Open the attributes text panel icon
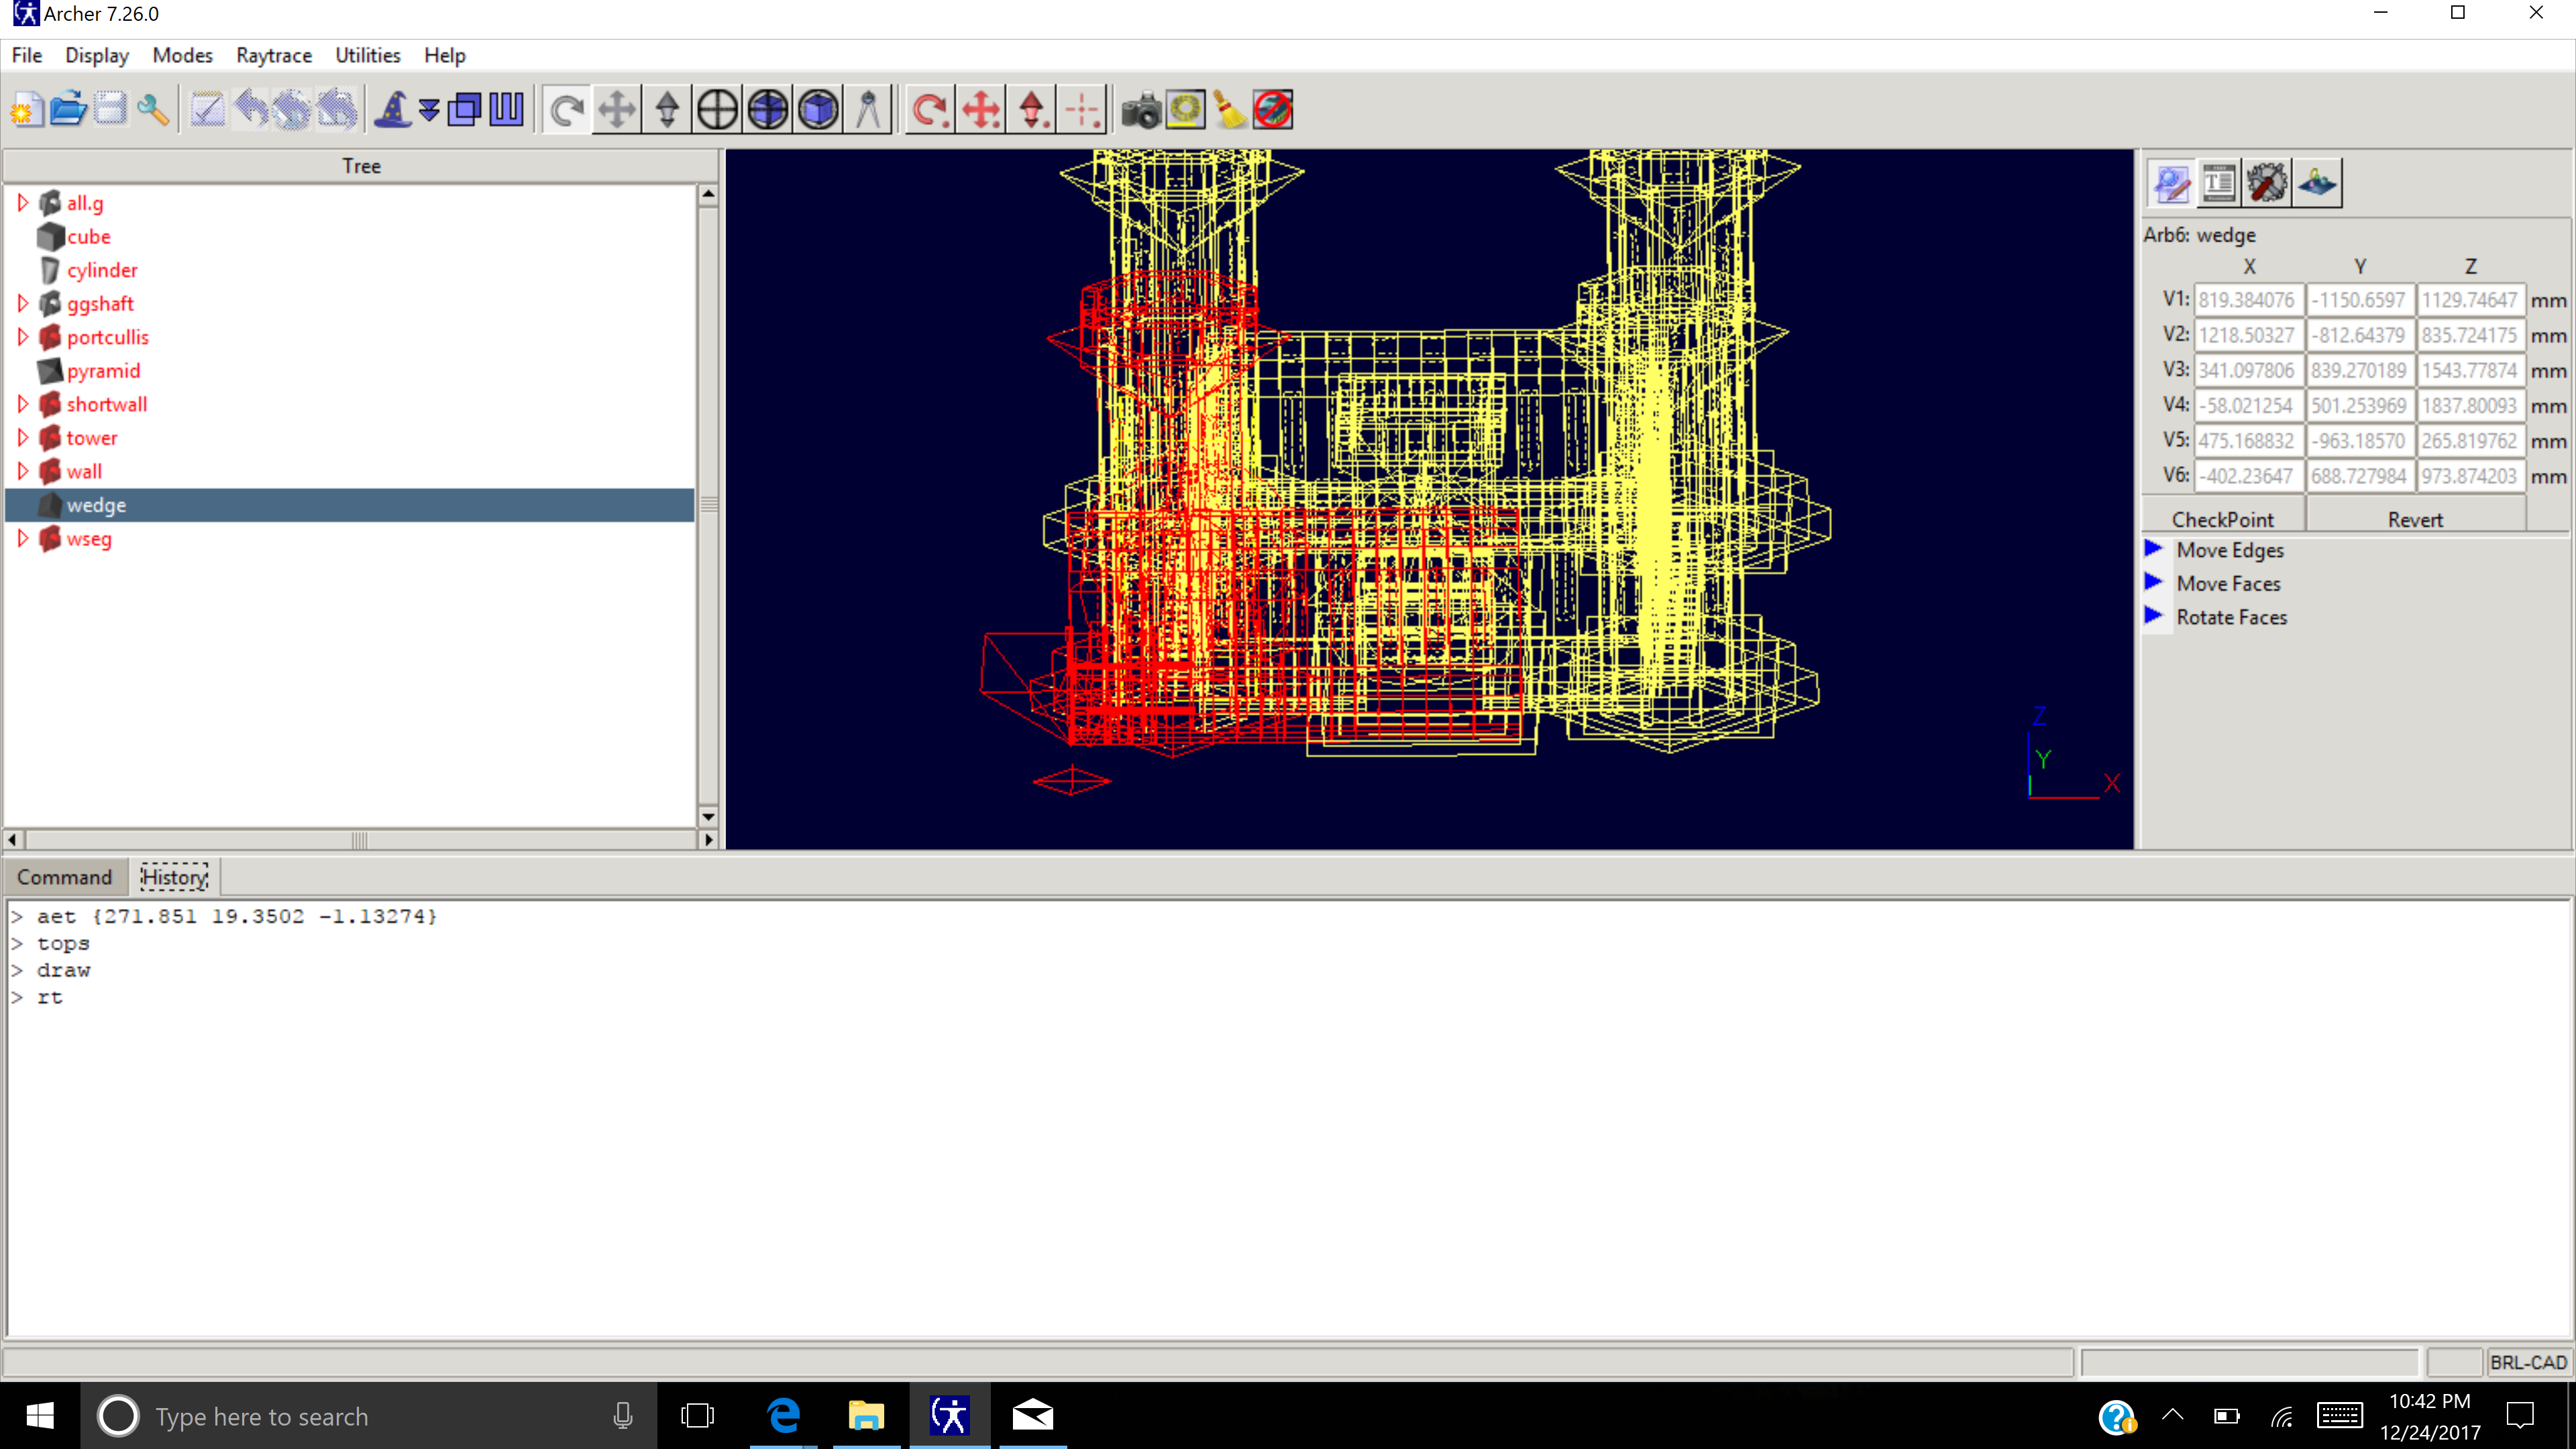This screenshot has width=2576, height=1449. click(x=2219, y=183)
